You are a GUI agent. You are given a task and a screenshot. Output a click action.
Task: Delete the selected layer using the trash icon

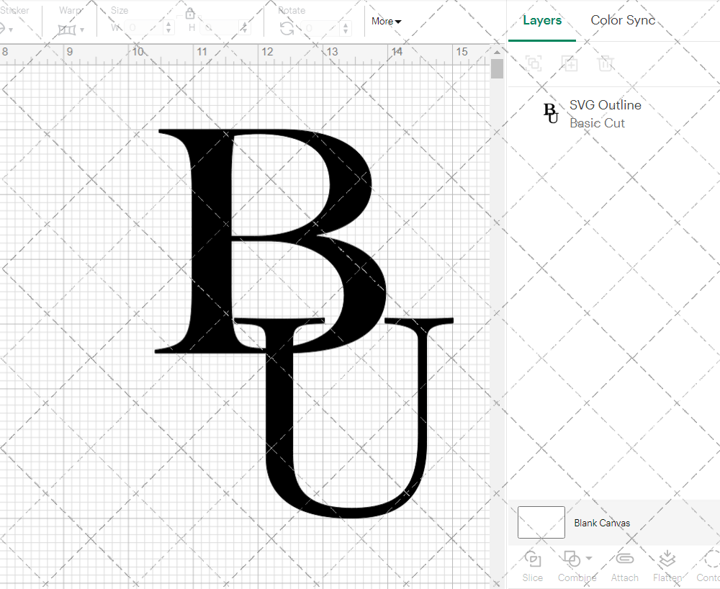(x=606, y=63)
